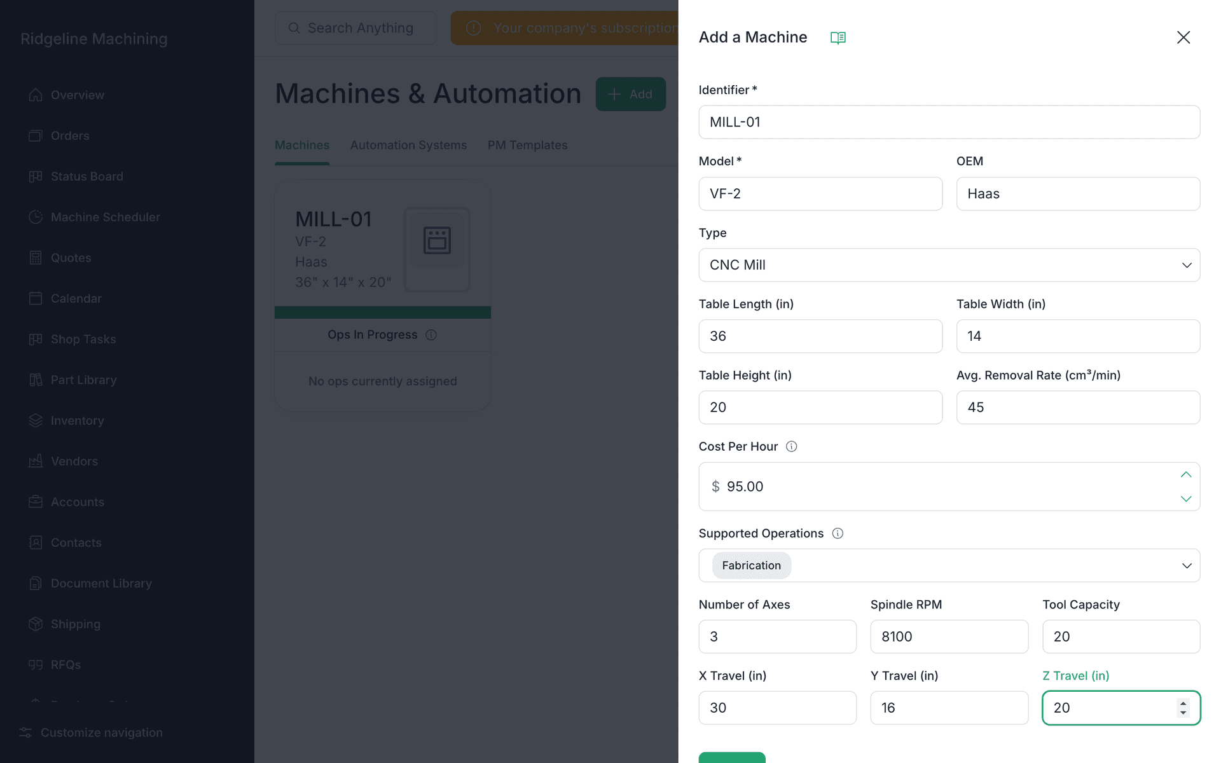Open Vendors in the sidebar
Screen dimensions: 1221x763
(x=63, y=461)
